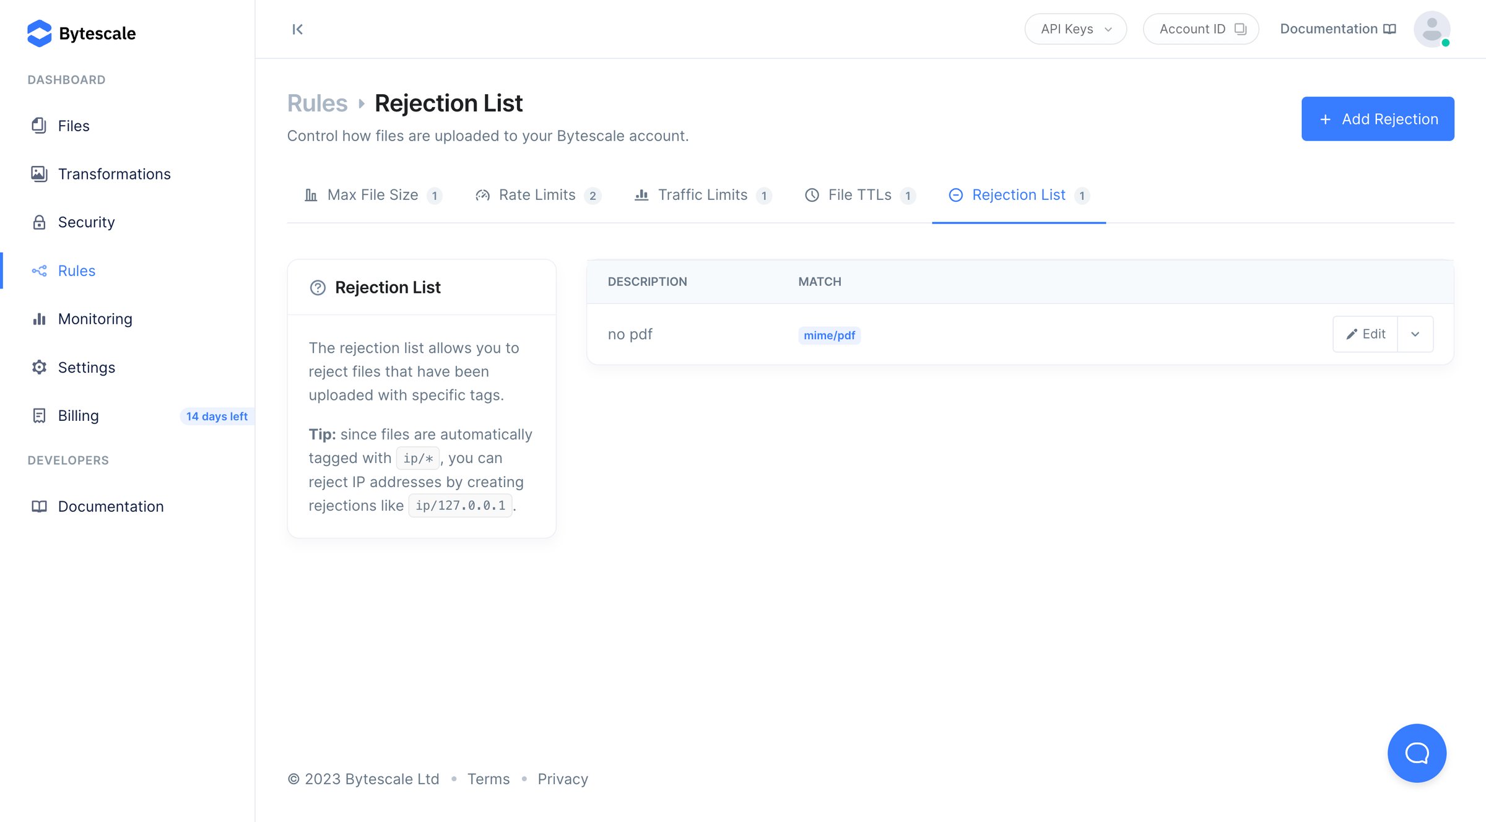The image size is (1486, 822).
Task: Click the MATCH column header
Action: tap(820, 282)
